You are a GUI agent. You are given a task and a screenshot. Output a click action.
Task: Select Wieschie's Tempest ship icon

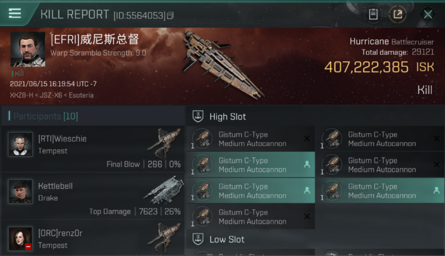164,143
